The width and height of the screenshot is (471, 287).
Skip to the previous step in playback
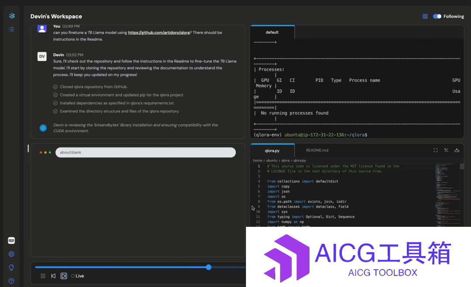point(53,276)
